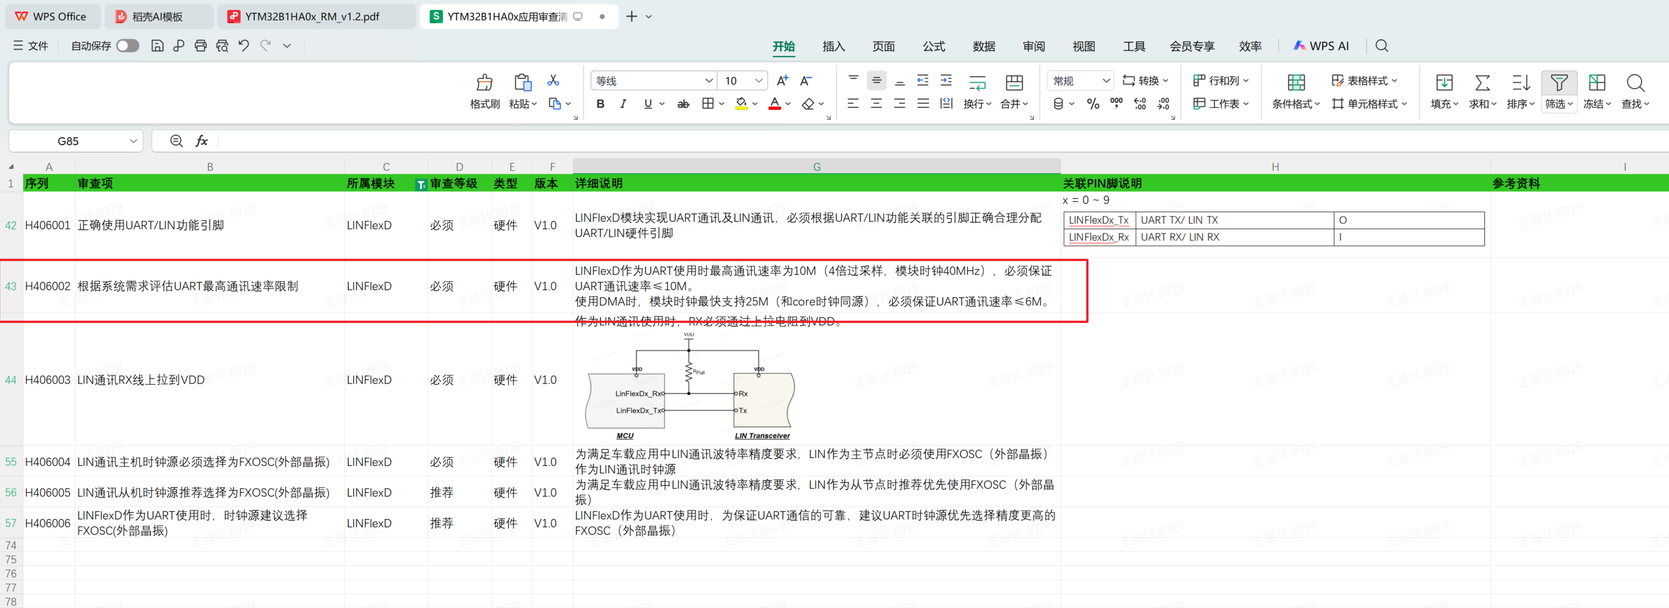Viewport: 1669px width, 608px height.
Task: Open the 页面 Page ribbon tab
Action: 883,46
